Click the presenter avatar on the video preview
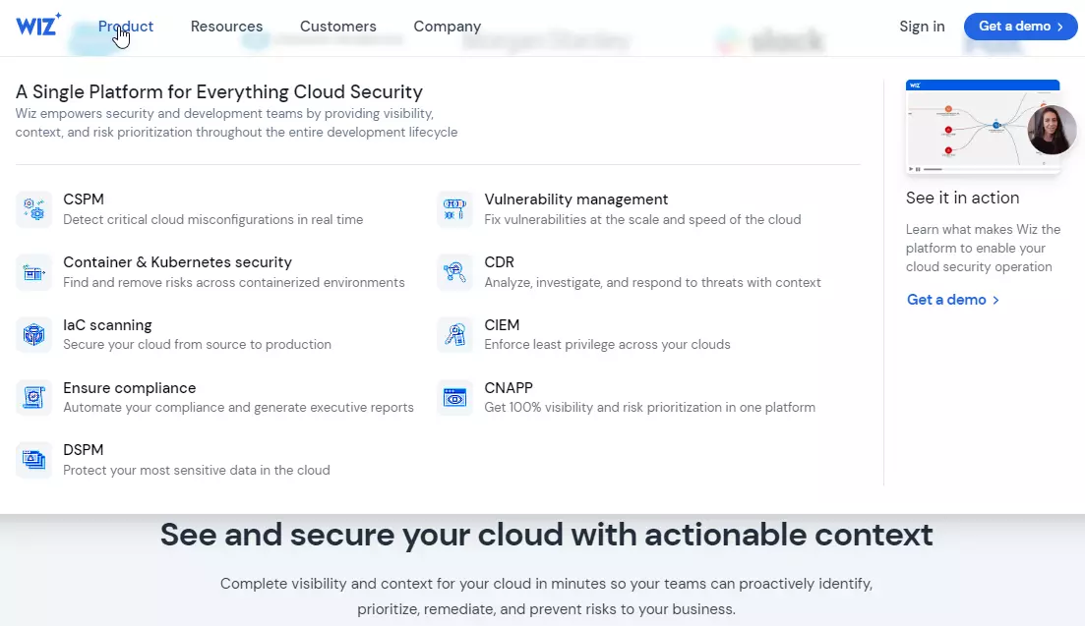1085x626 pixels. click(1051, 129)
